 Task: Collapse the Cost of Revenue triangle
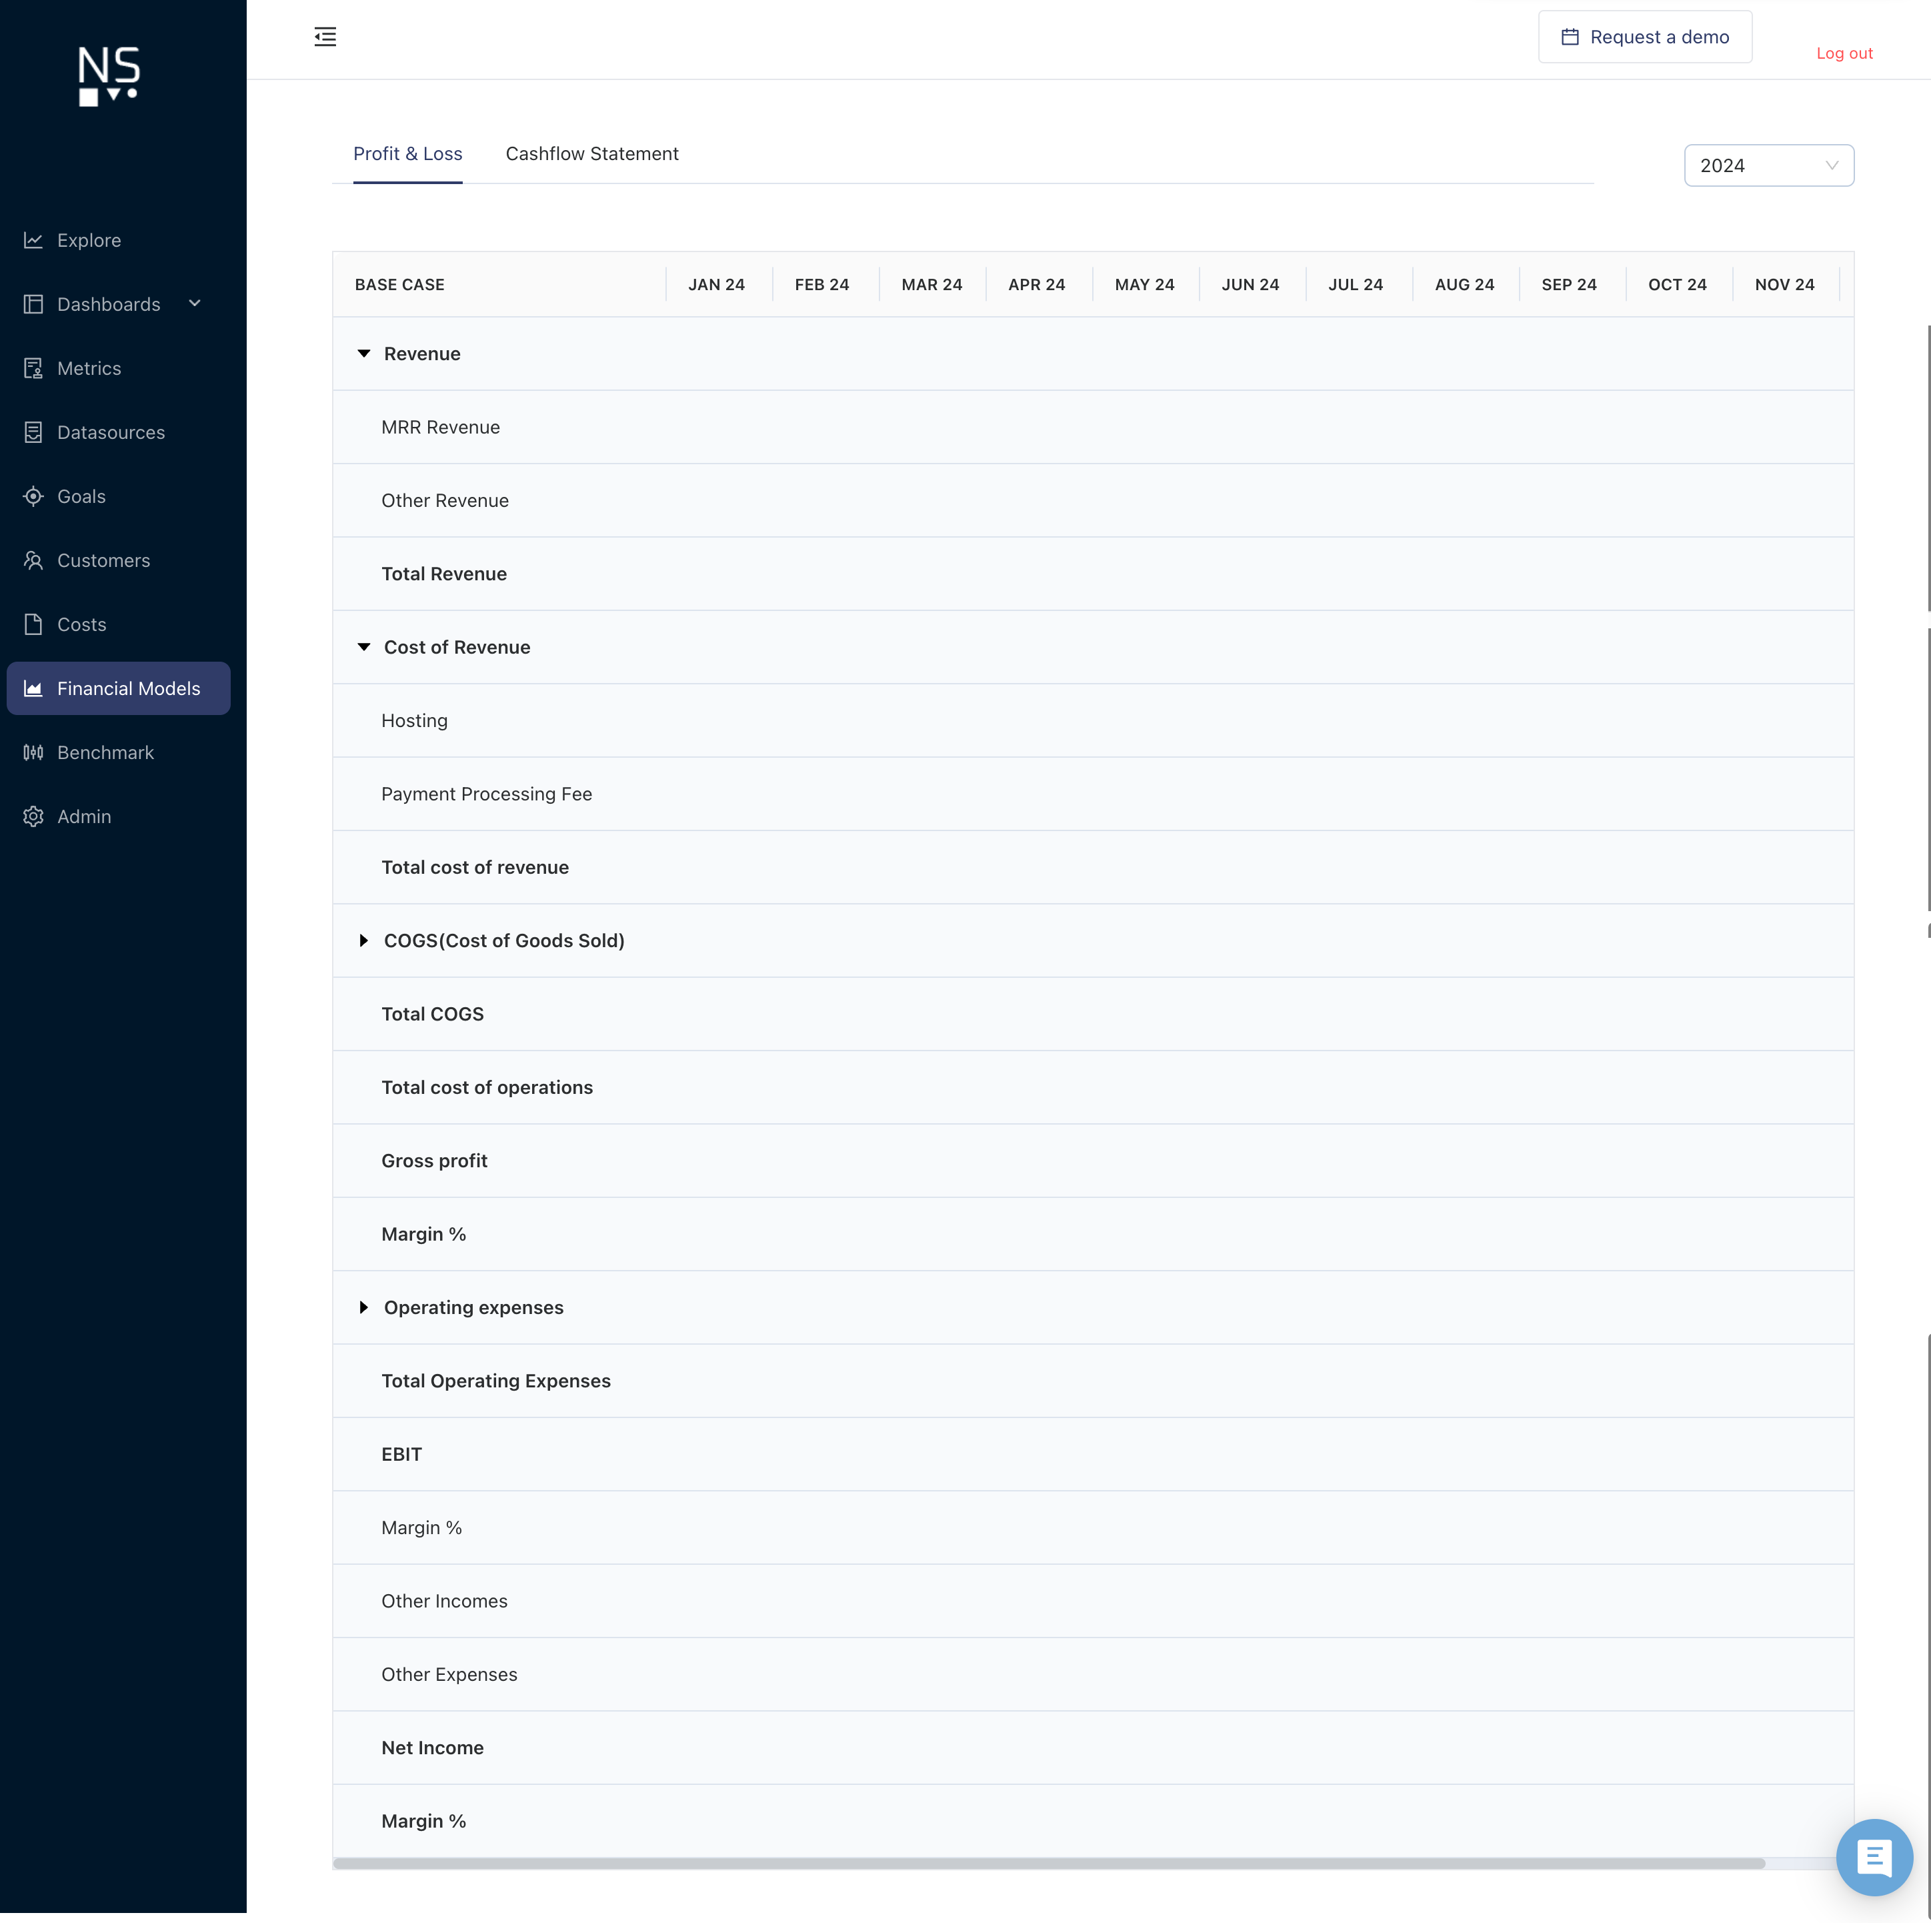(364, 647)
